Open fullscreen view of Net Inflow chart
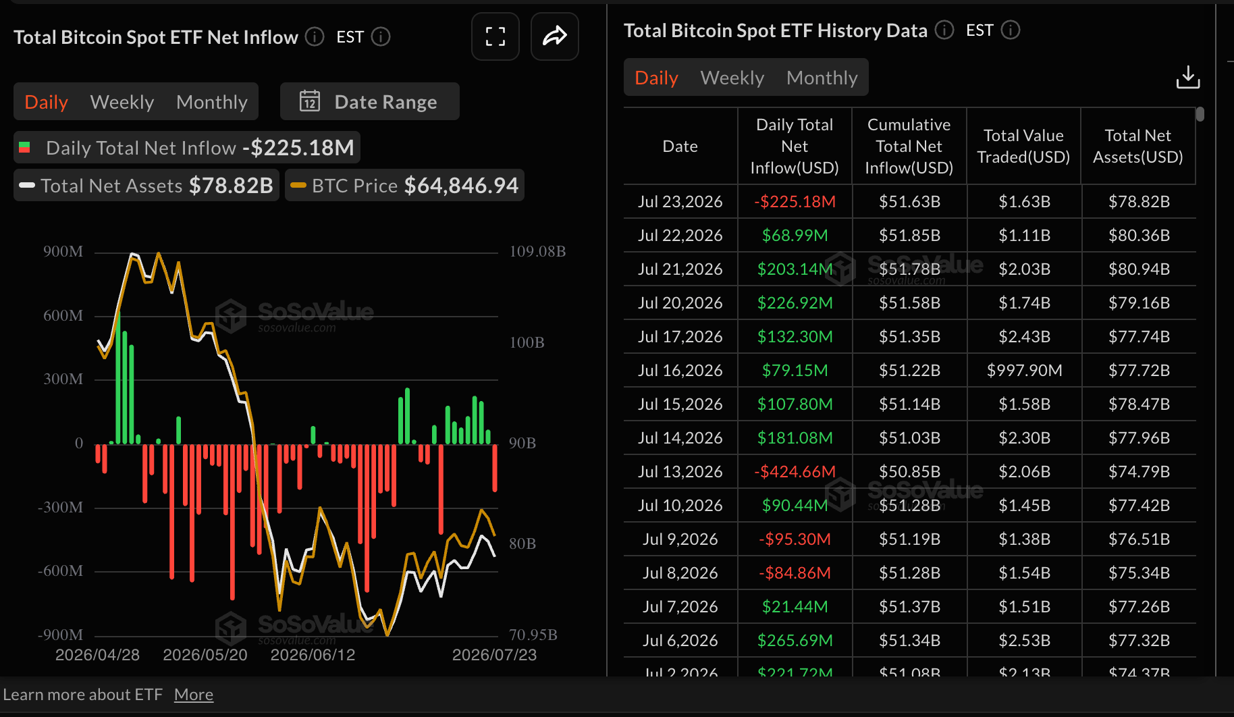The image size is (1234, 717). click(495, 36)
